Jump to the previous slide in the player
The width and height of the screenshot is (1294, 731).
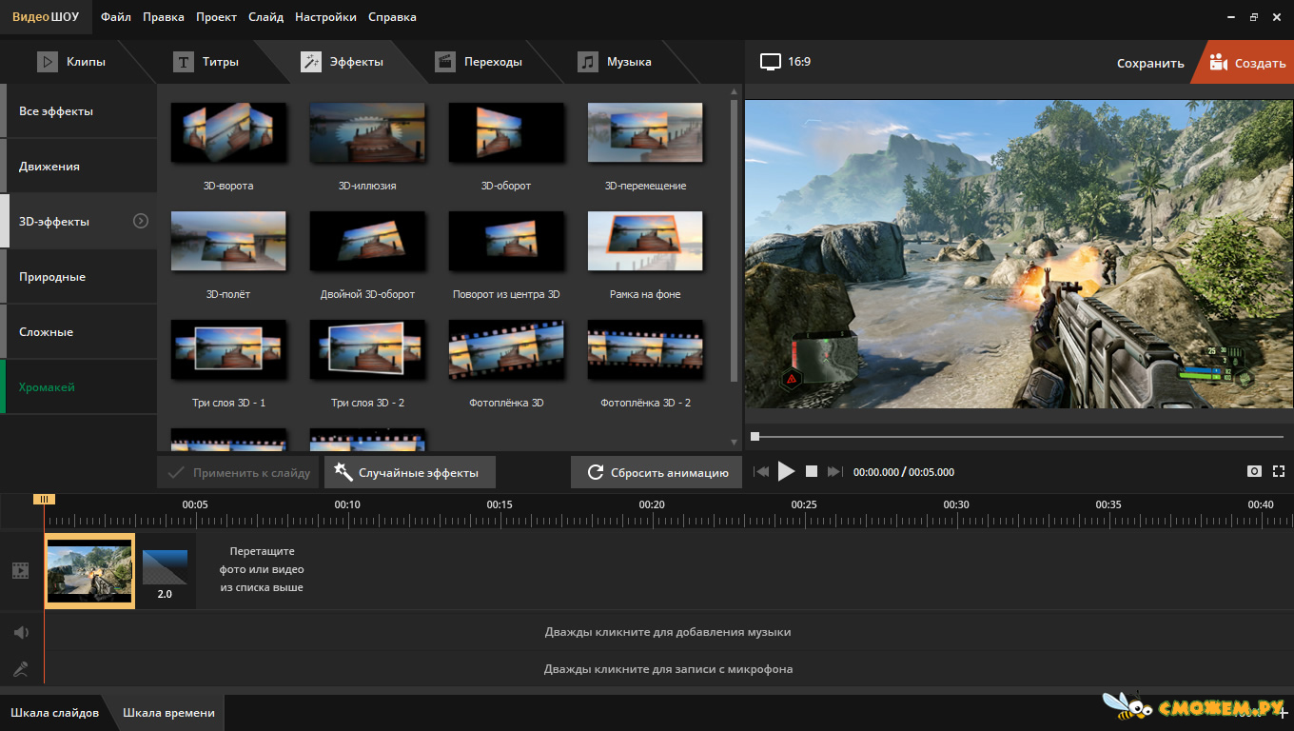[x=761, y=471]
